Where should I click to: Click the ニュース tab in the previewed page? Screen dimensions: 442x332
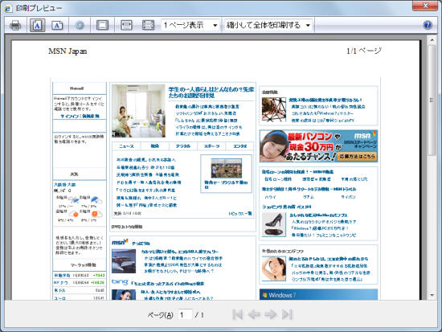126,146
